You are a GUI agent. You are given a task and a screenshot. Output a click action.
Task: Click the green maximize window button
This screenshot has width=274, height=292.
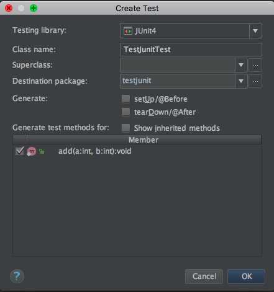(34, 8)
